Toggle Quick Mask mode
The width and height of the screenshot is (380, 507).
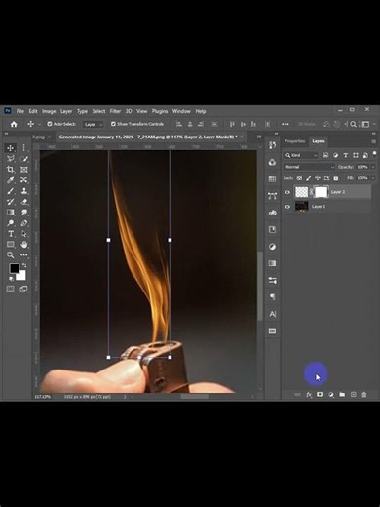[x=11, y=289]
